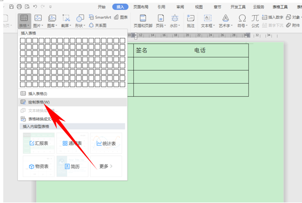Switch to the 云服务 tab
The width and height of the screenshot is (302, 203).
click(259, 7)
